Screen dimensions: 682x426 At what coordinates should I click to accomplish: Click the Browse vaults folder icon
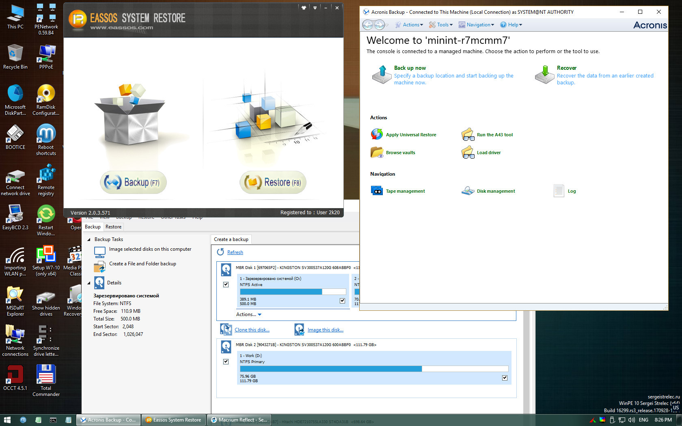pos(377,152)
